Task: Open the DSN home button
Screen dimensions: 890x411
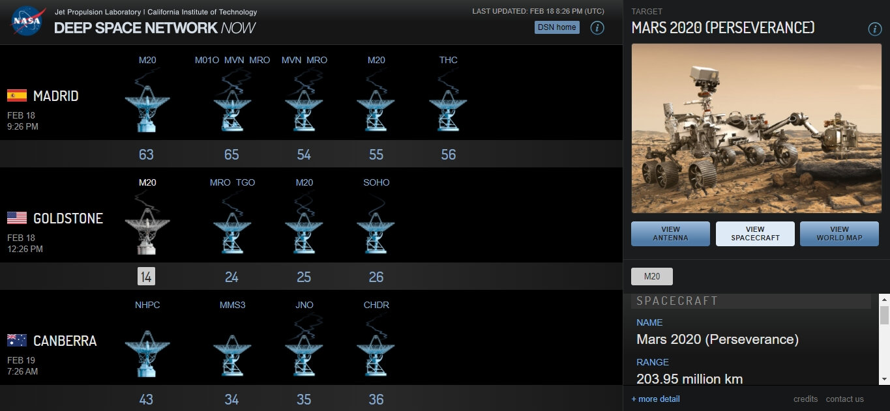Action: tap(557, 27)
